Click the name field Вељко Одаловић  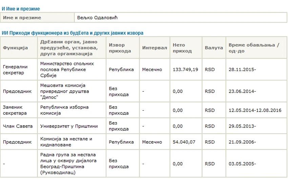181,18
